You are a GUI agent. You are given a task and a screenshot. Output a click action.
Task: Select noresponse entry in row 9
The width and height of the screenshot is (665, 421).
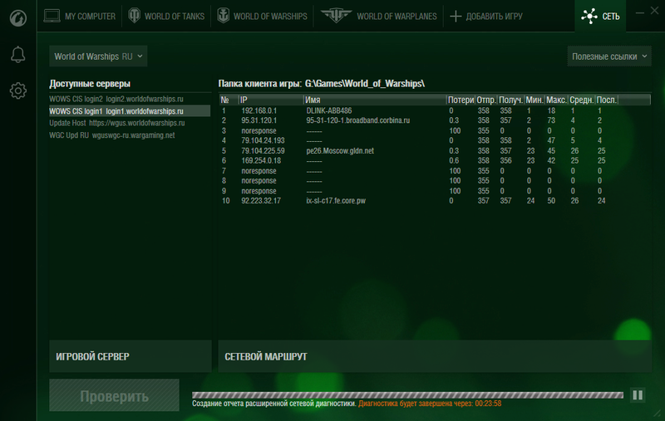(259, 191)
